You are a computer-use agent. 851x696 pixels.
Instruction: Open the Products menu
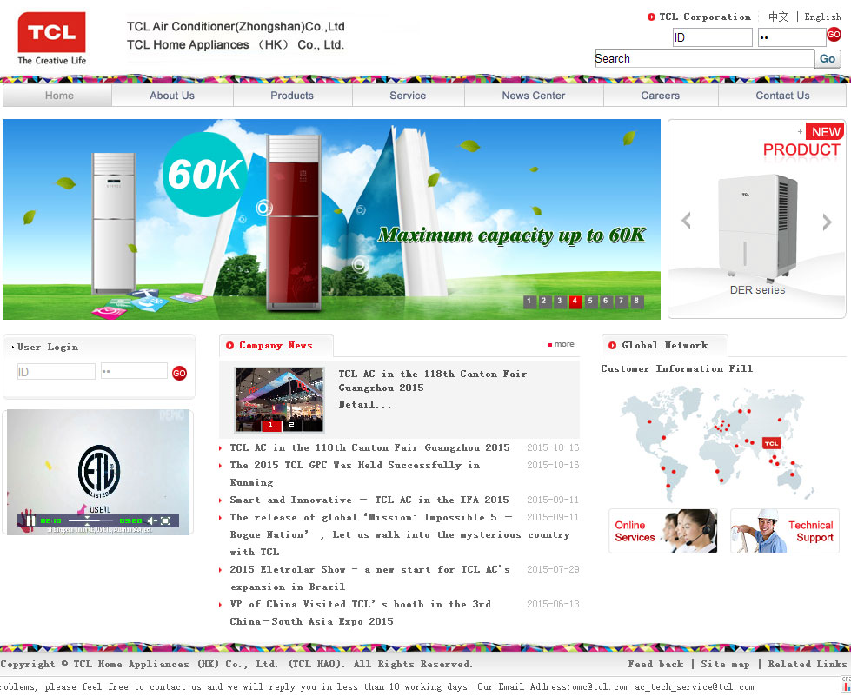pyautogui.click(x=291, y=96)
